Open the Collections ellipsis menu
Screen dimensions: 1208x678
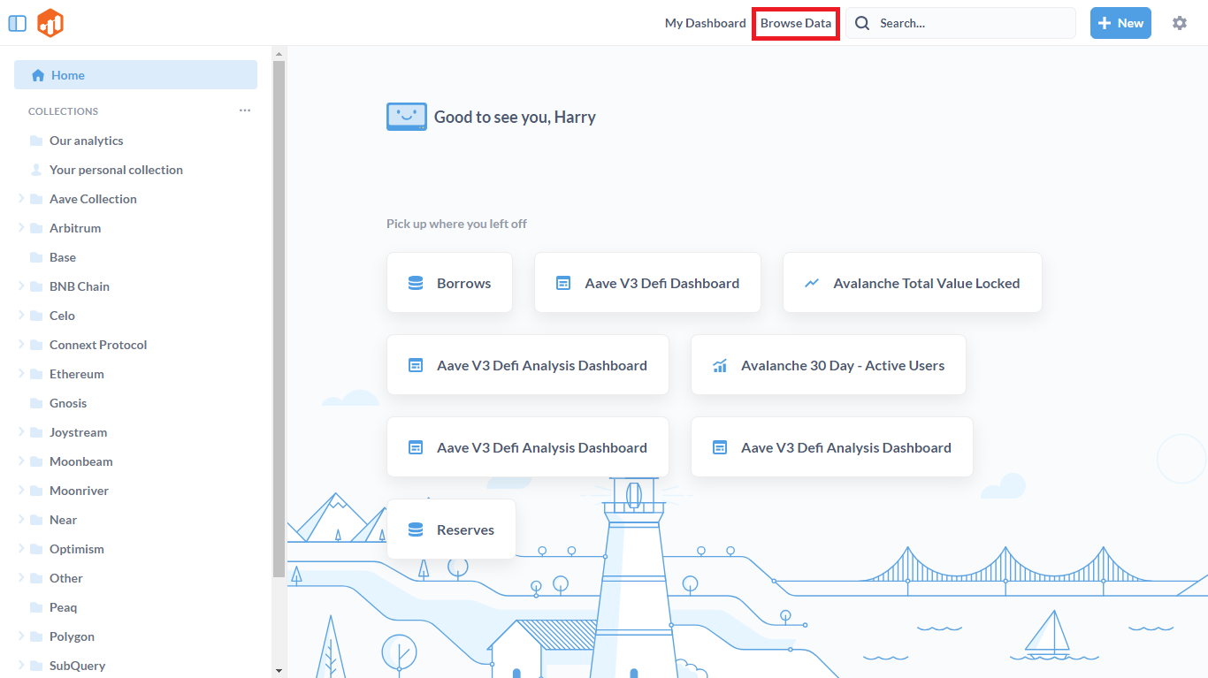click(245, 110)
